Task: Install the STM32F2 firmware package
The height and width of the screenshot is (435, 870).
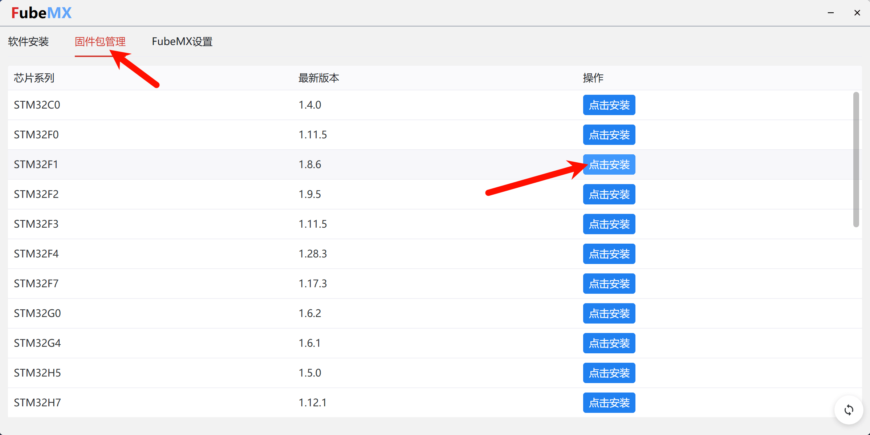Action: tap(609, 194)
